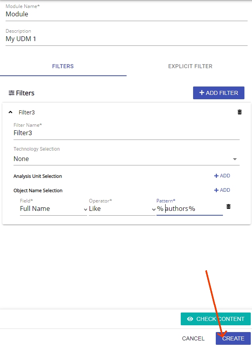Delete Filter3 using its trash icon
Viewport: 252px width, 346px height.
[x=239, y=112]
